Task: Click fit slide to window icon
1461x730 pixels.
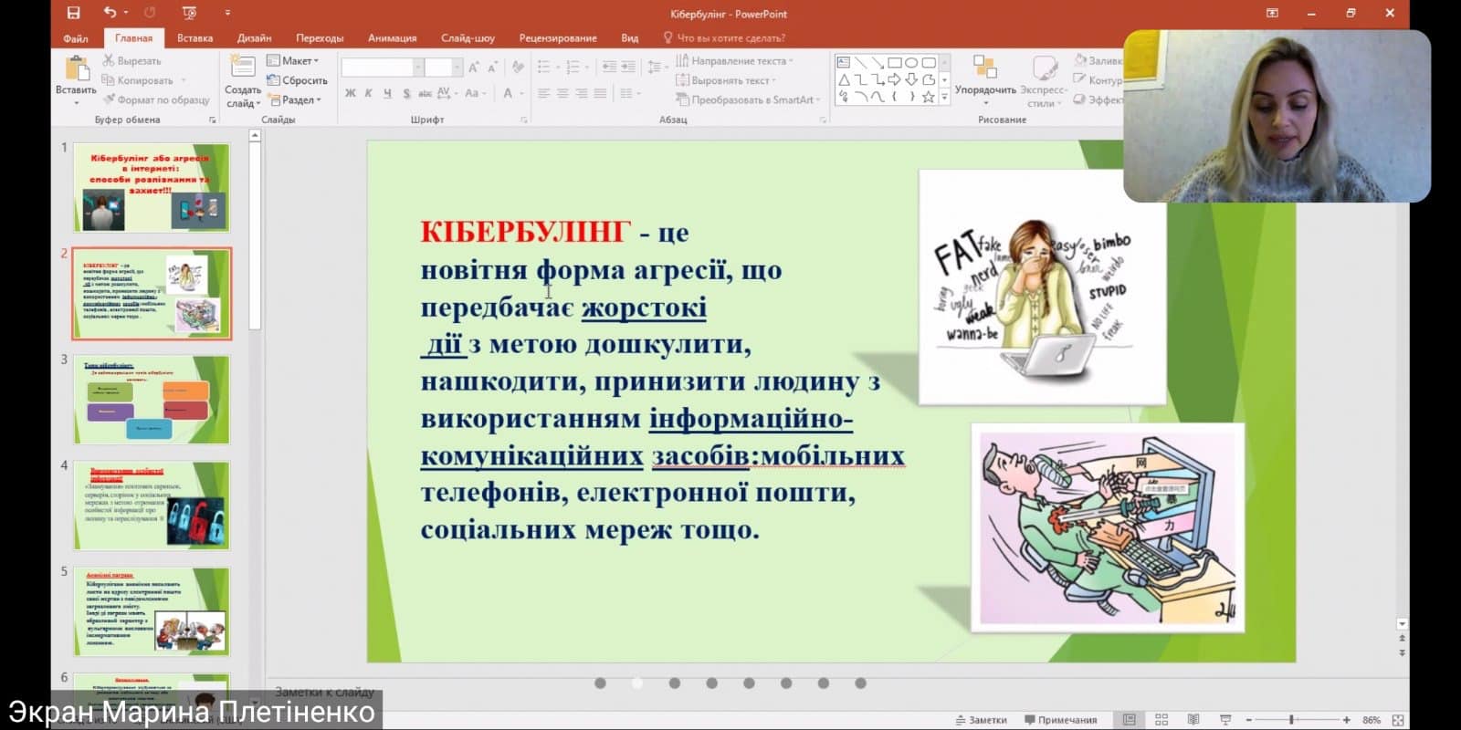Action: (x=1397, y=720)
